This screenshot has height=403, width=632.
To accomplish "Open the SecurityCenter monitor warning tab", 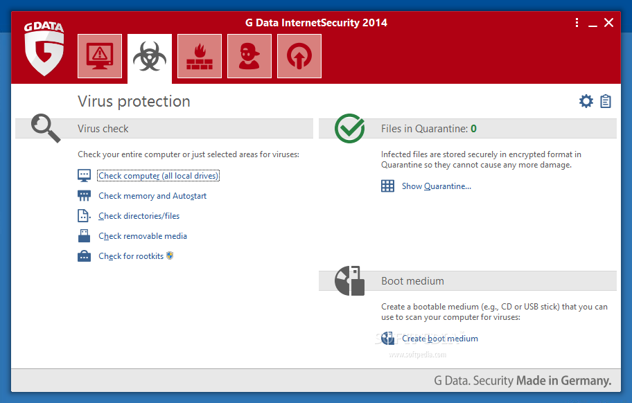I will 100,56.
